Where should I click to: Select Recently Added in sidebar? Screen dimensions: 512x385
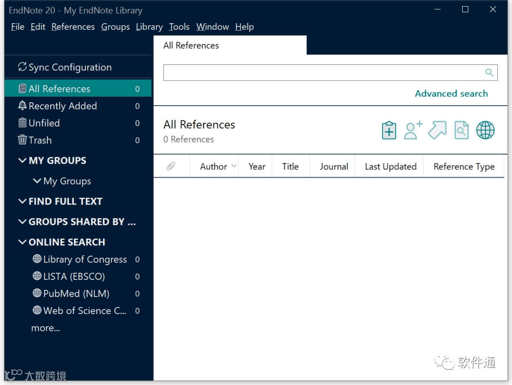[x=78, y=106]
